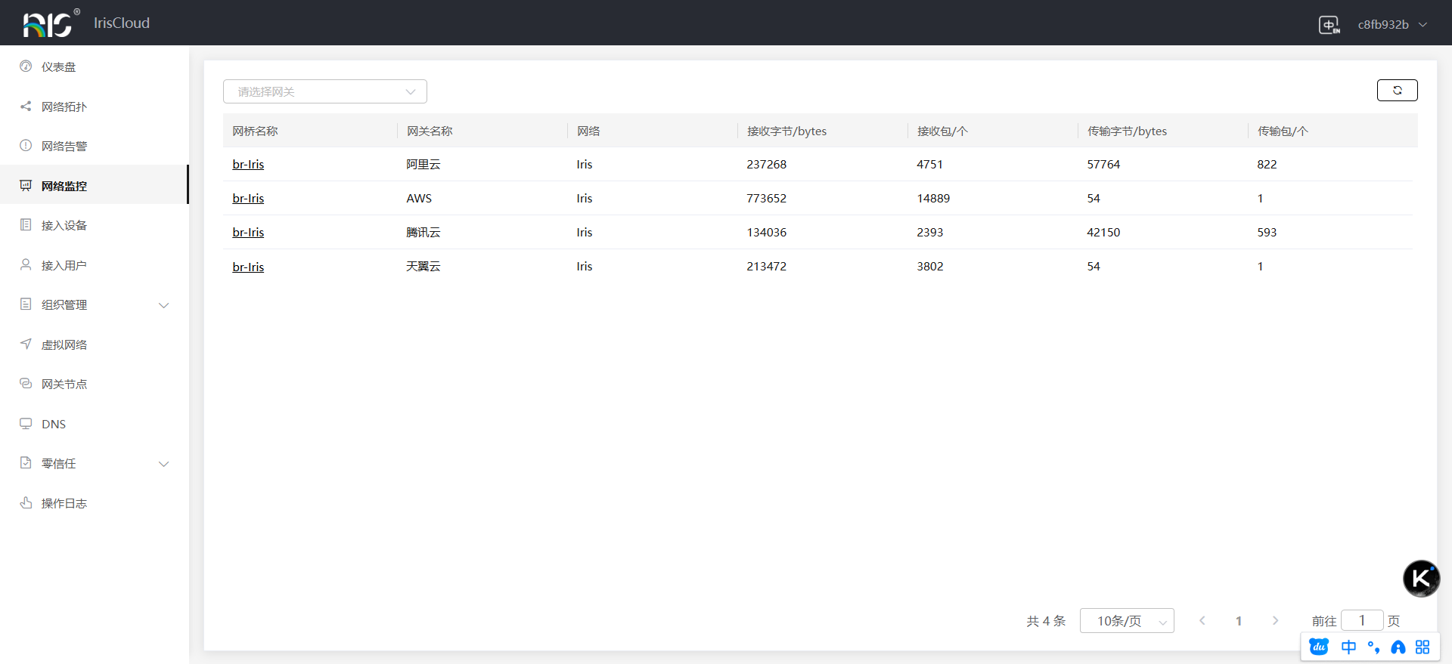The width and height of the screenshot is (1452, 664).
Task: Select the DNS menu item
Action: (54, 425)
